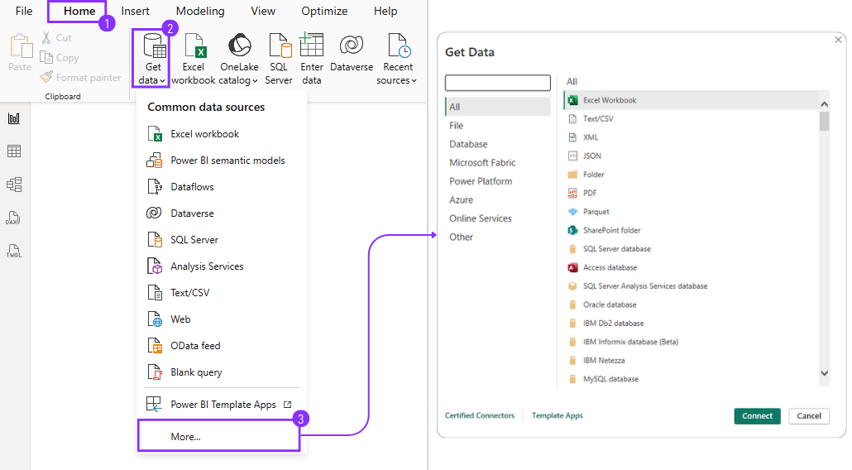The width and height of the screenshot is (852, 470).
Task: Open the Template Apps link
Action: coord(557,415)
